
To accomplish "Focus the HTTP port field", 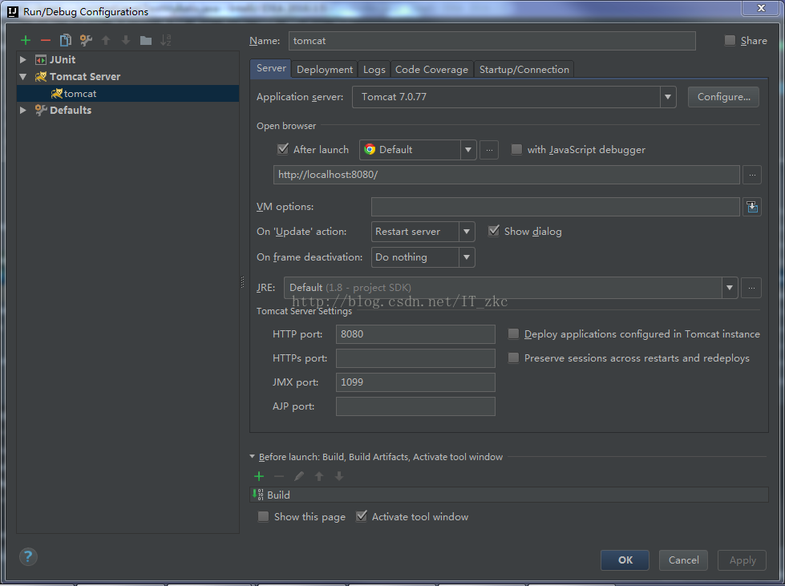I will tap(415, 333).
